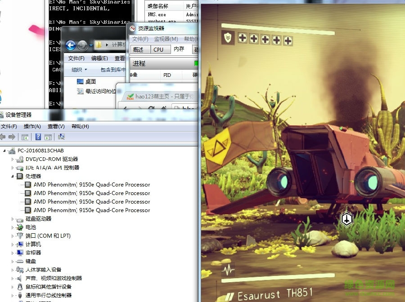Switch to 概述 tab in Resource Monitor
This screenshot has width=405, height=302.
(x=140, y=49)
